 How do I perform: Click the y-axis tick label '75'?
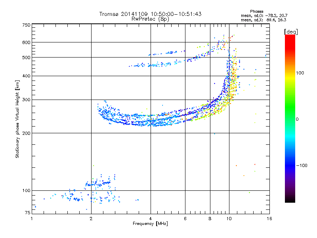[x=28, y=213]
